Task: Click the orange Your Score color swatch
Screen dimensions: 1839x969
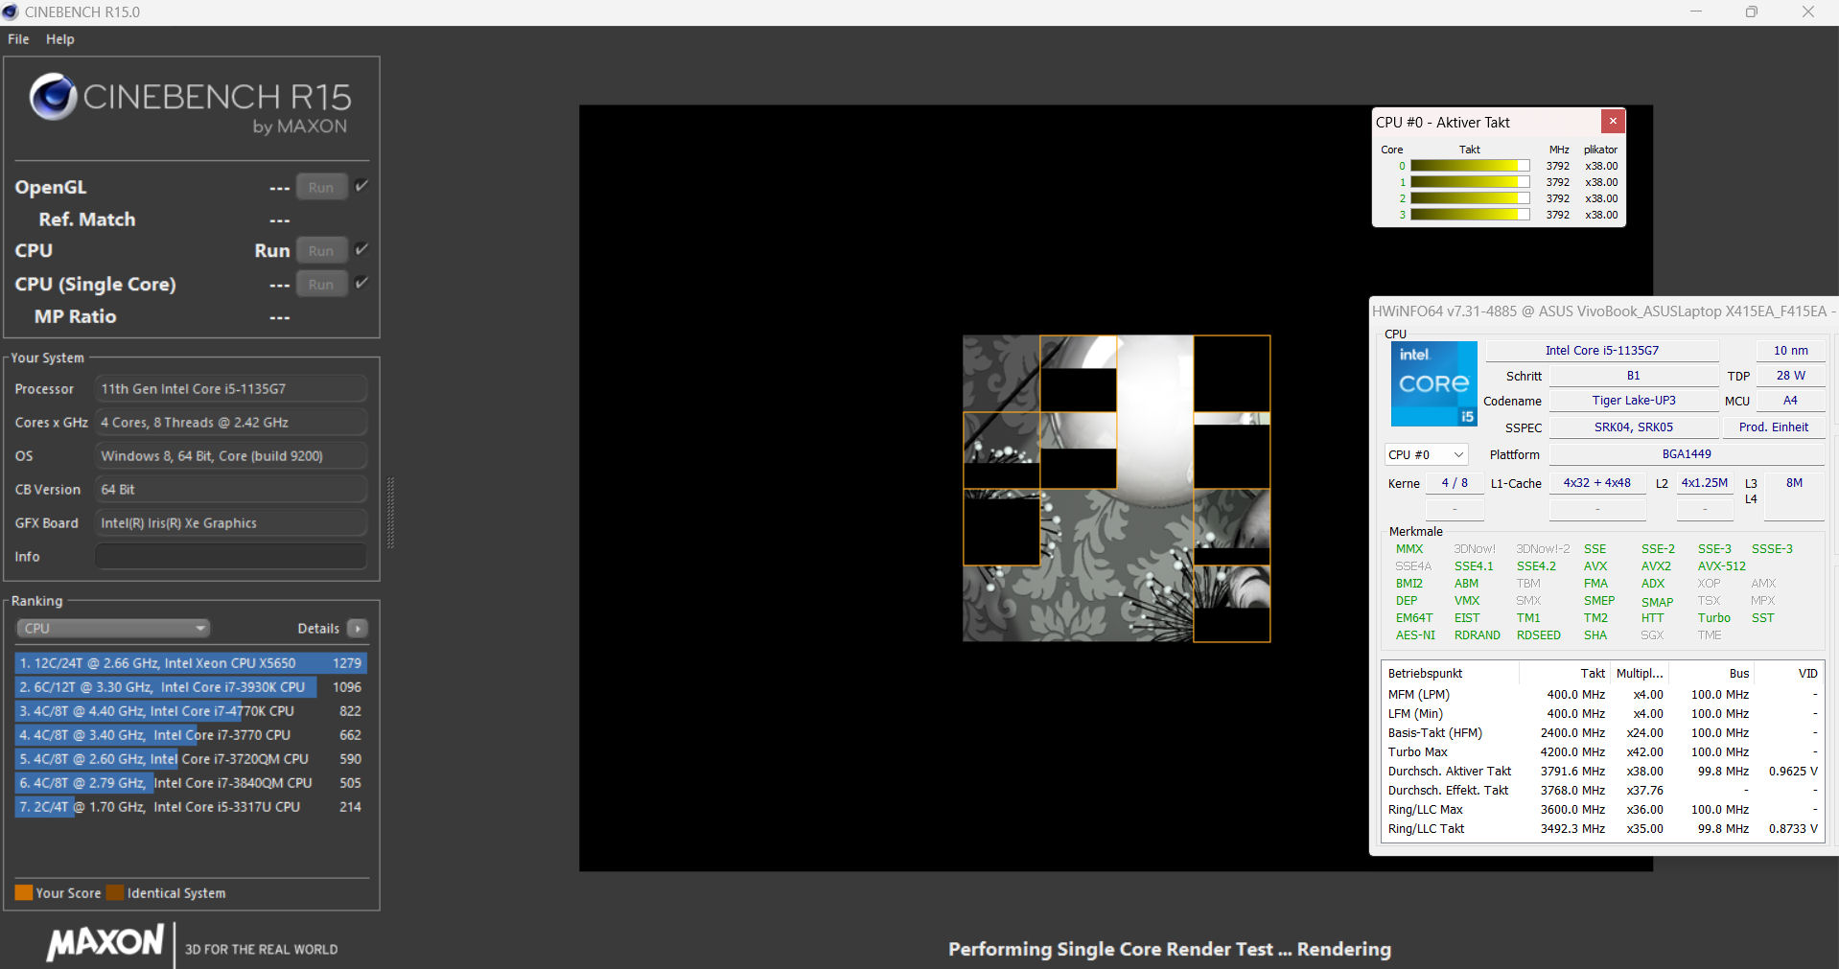Action: [24, 893]
